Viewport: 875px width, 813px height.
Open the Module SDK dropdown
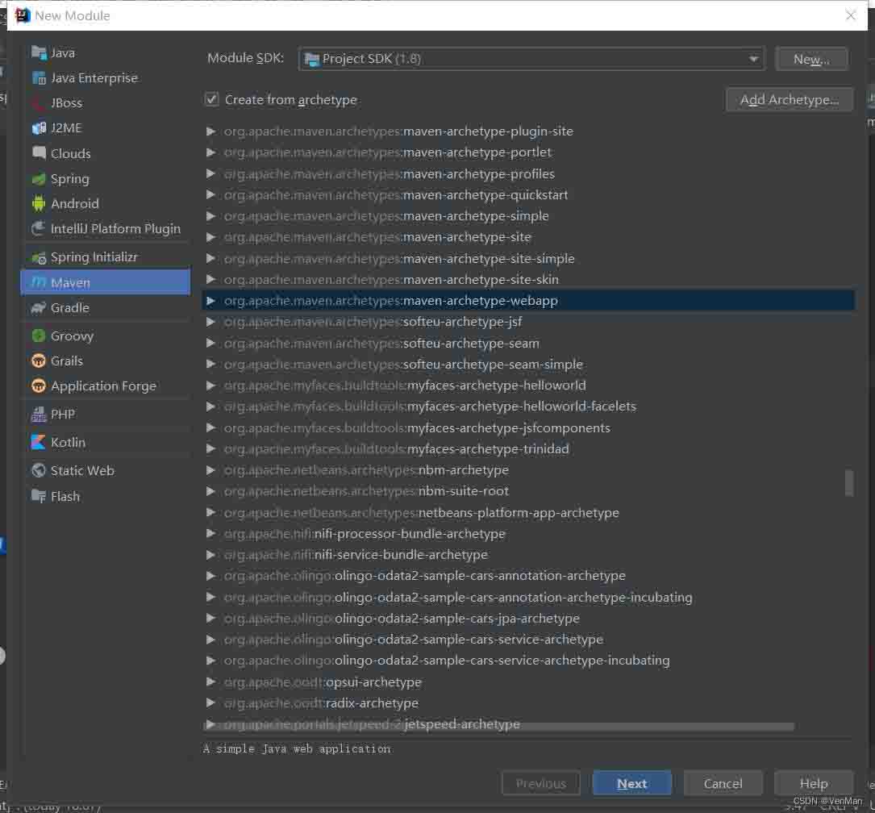coord(531,59)
